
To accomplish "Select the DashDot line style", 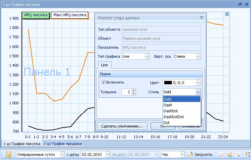I will point(170,111).
